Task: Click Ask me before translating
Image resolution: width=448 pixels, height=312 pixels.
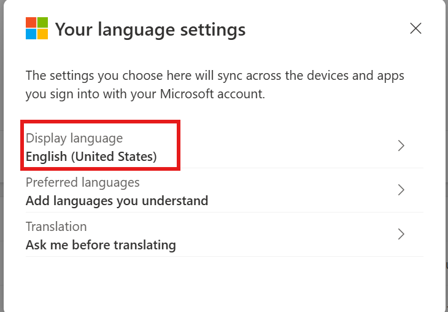Action: tap(101, 245)
